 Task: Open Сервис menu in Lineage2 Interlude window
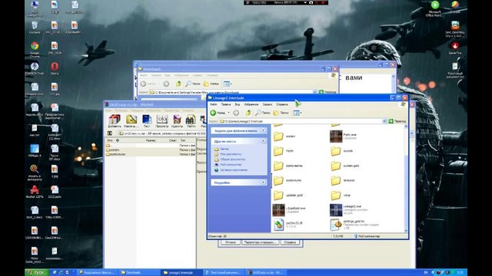(268, 104)
